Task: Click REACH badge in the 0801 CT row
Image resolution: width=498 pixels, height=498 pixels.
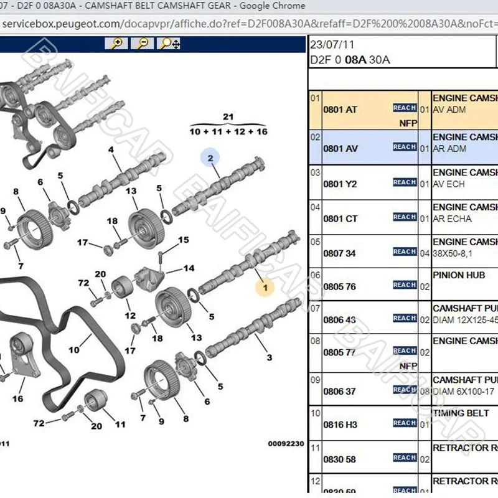Action: [405, 217]
